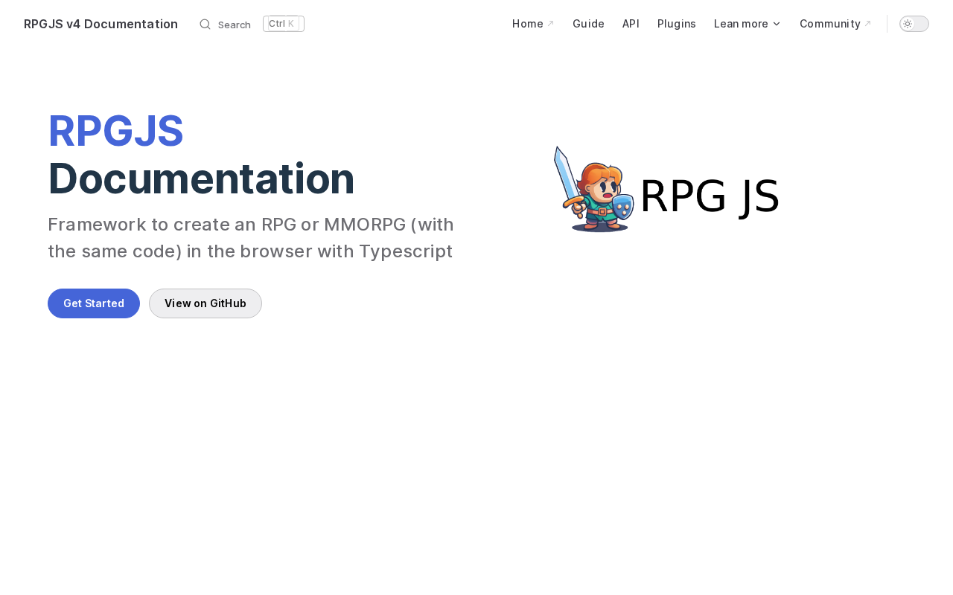Open the Home link in navbar
Screen dimensions: 953x595
coord(528,24)
